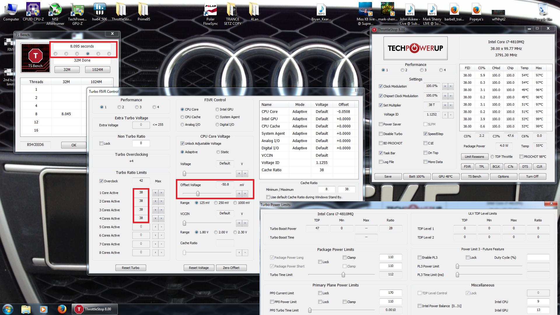
Task: Toggle the Set Multiplier checkbox
Action: point(381,105)
